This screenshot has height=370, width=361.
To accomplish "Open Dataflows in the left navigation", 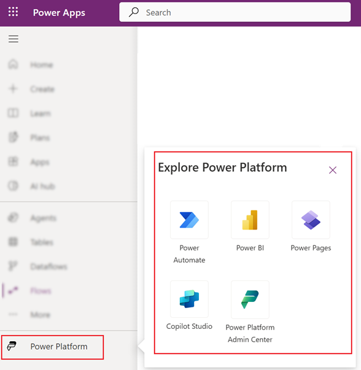I will (49, 266).
